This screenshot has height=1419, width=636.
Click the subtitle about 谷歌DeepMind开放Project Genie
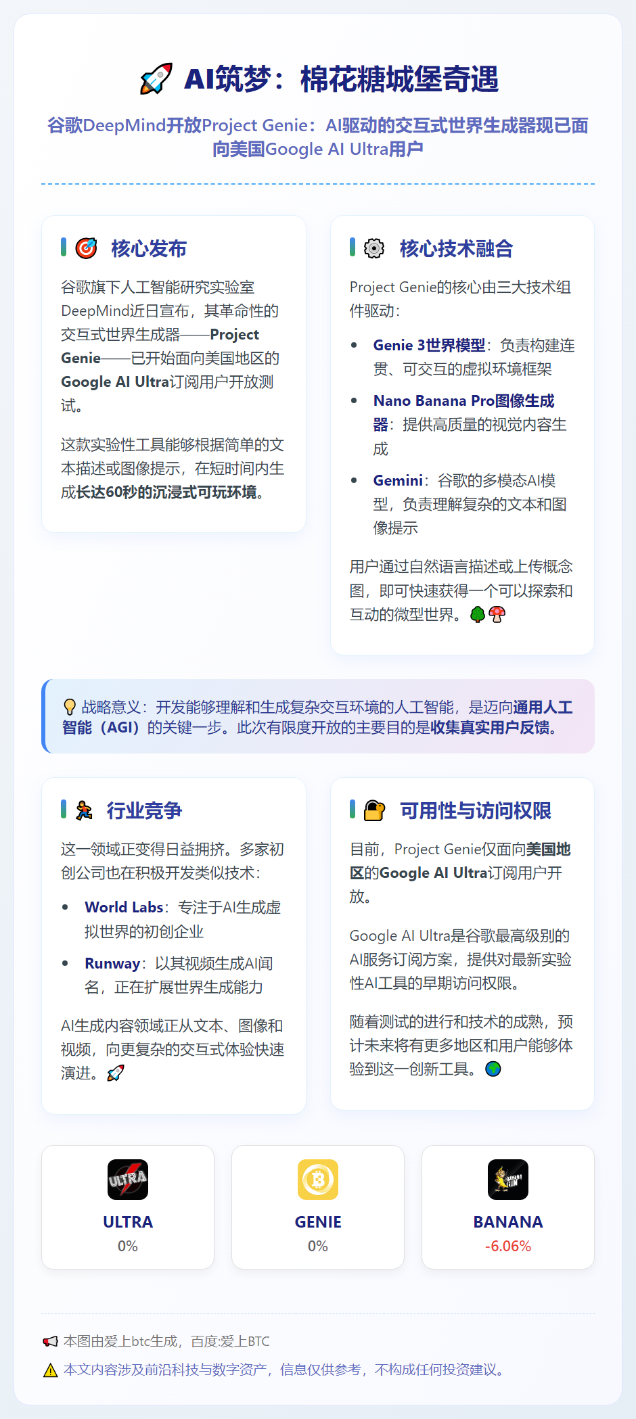click(x=318, y=137)
